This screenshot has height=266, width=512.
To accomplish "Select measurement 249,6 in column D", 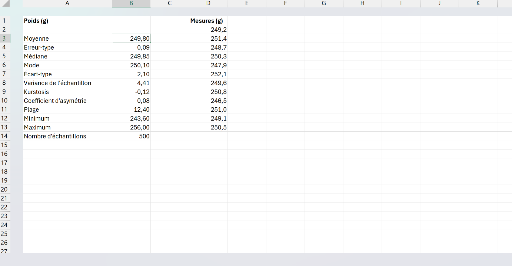I will (x=208, y=83).
